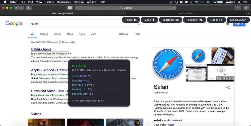Open the Edit menu
The height and width of the screenshot is (126, 251).
click(x=30, y=2)
